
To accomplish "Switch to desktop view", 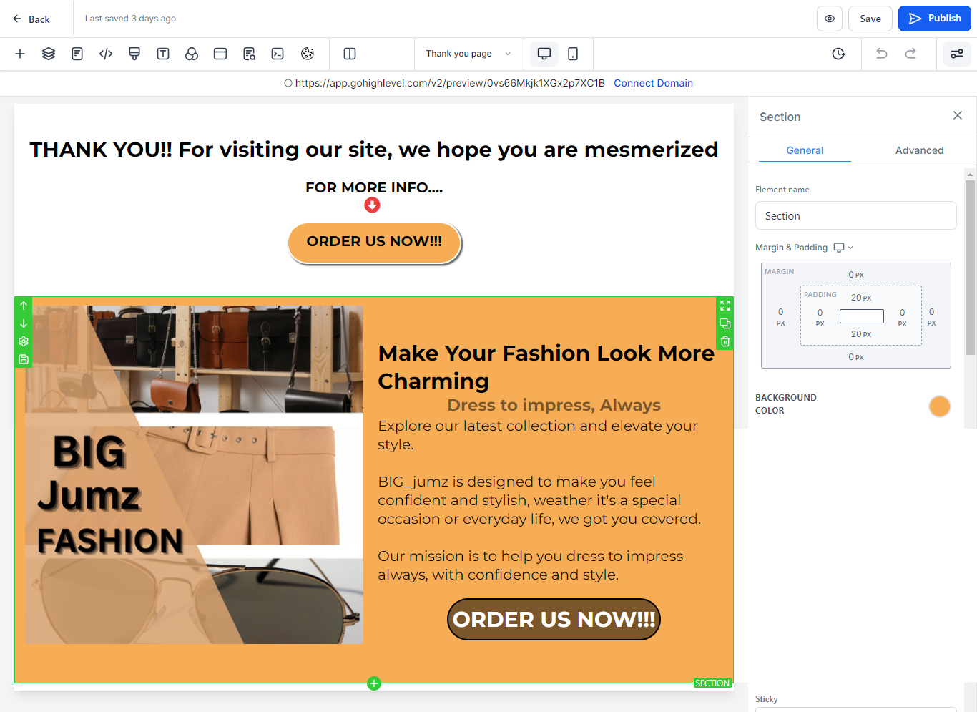I will point(544,54).
